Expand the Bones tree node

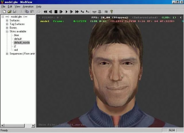coord(7,28)
